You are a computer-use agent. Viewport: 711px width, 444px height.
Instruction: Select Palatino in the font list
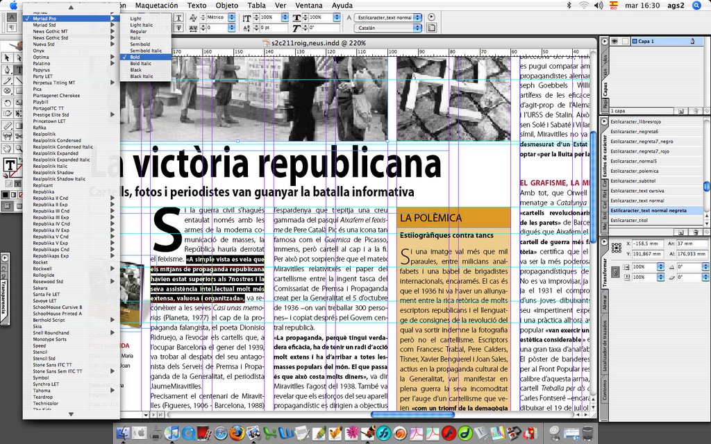coord(72,63)
